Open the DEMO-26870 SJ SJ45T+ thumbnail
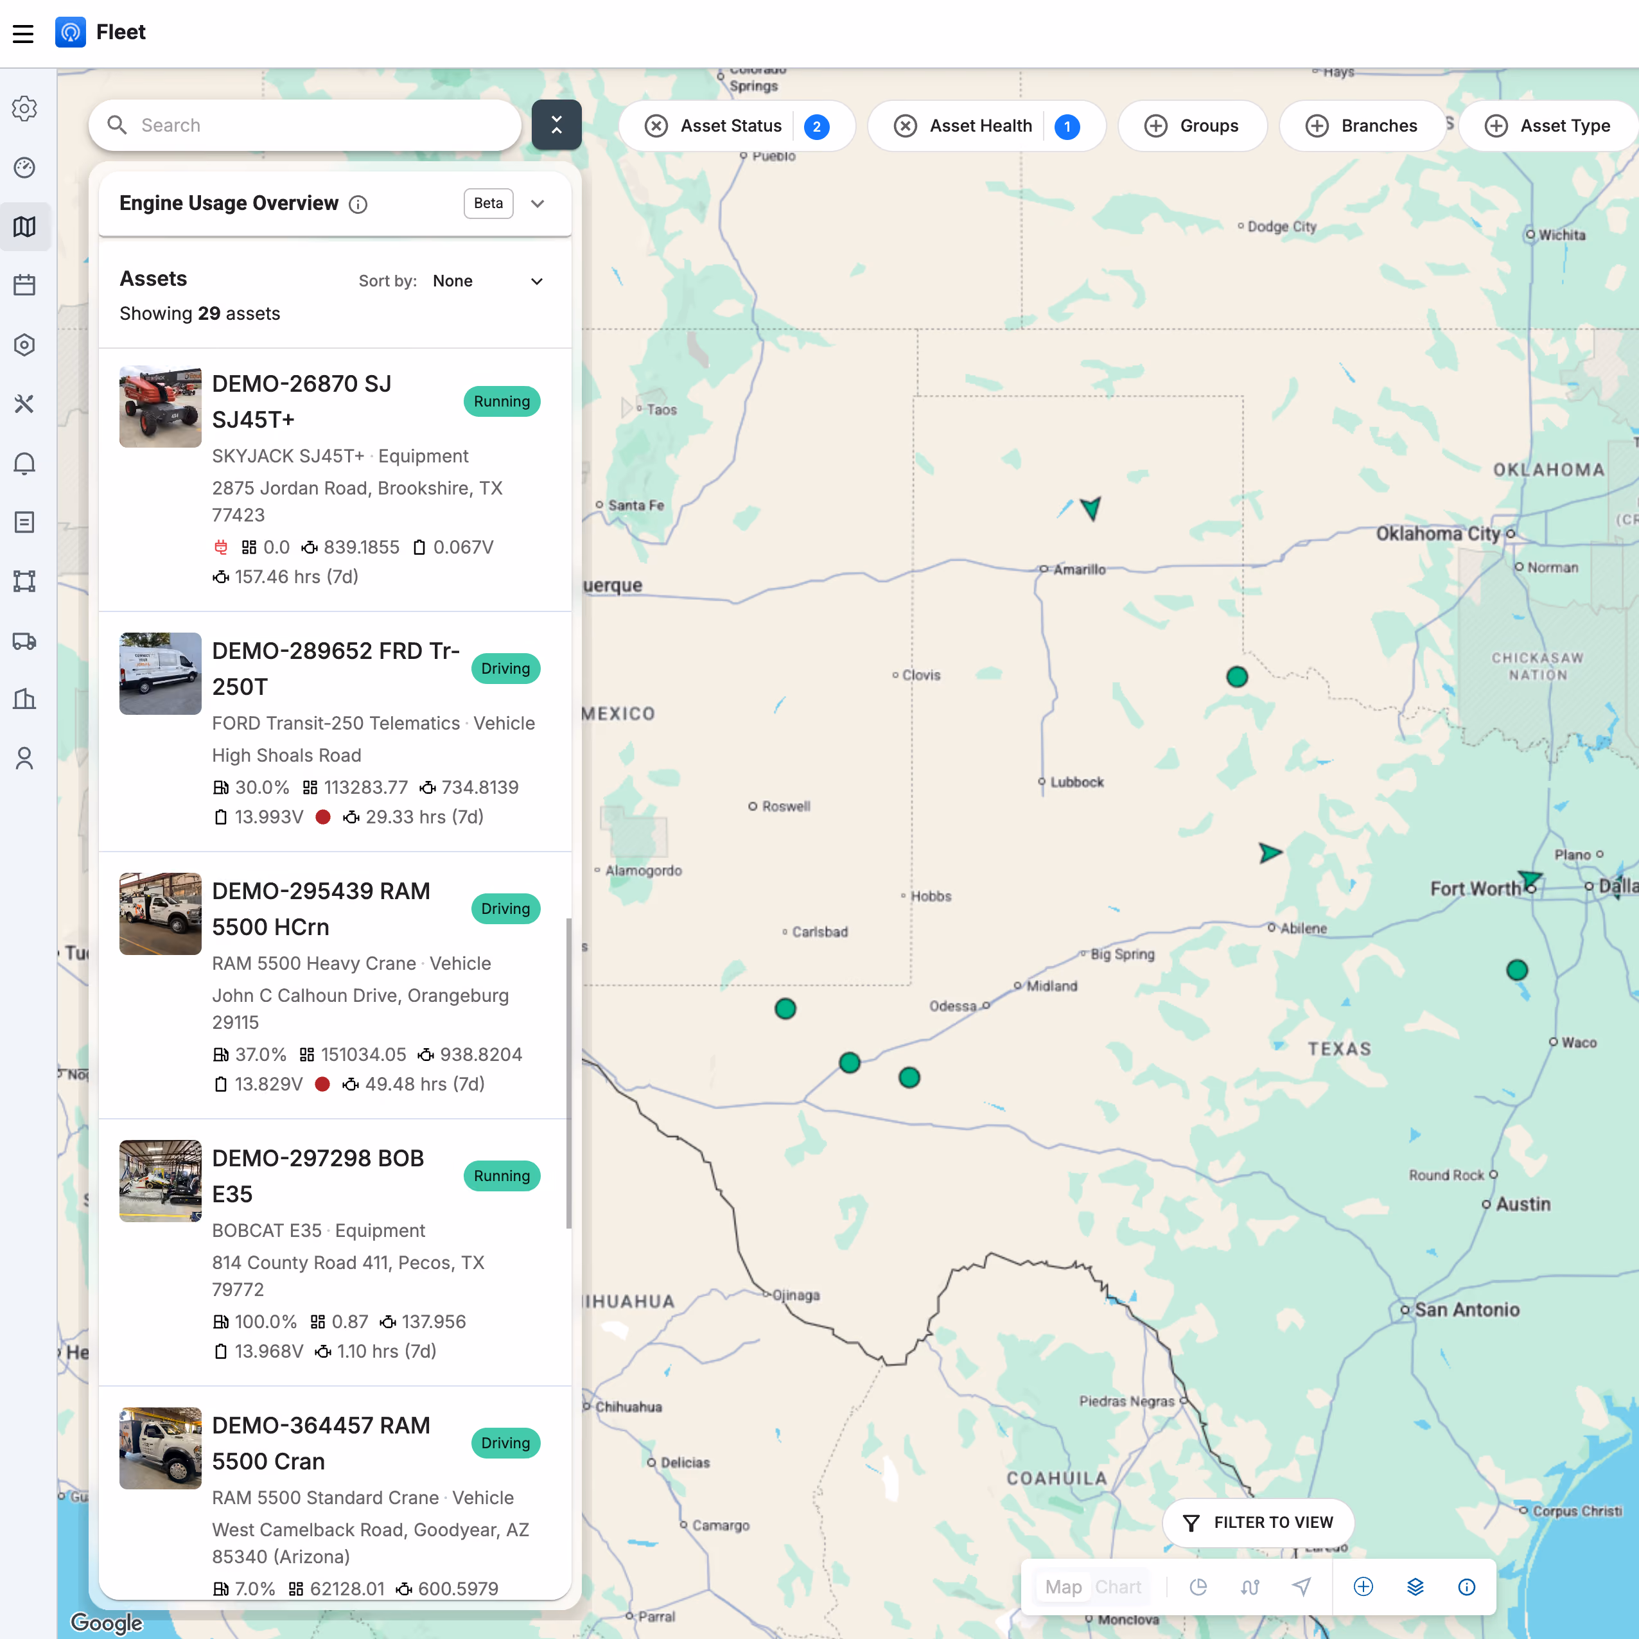 (161, 407)
